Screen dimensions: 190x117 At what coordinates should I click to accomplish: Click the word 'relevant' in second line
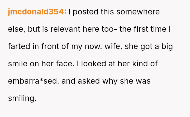[x=65, y=29]
